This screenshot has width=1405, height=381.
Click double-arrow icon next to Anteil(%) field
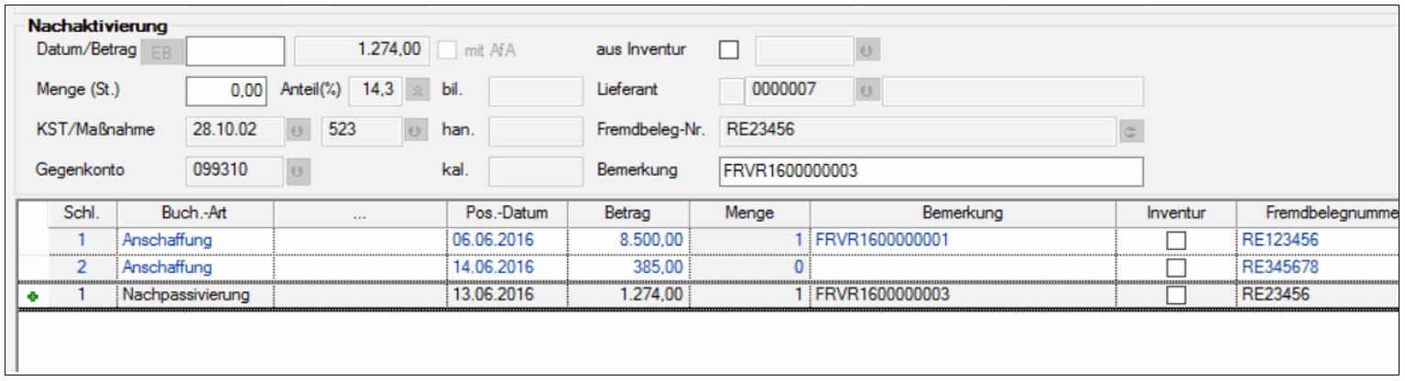tap(416, 92)
